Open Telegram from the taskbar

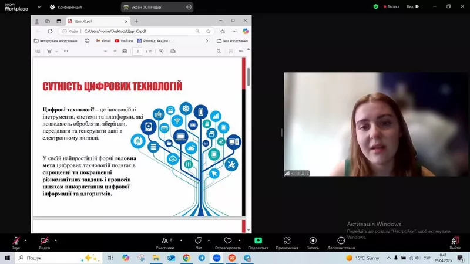(x=202, y=258)
